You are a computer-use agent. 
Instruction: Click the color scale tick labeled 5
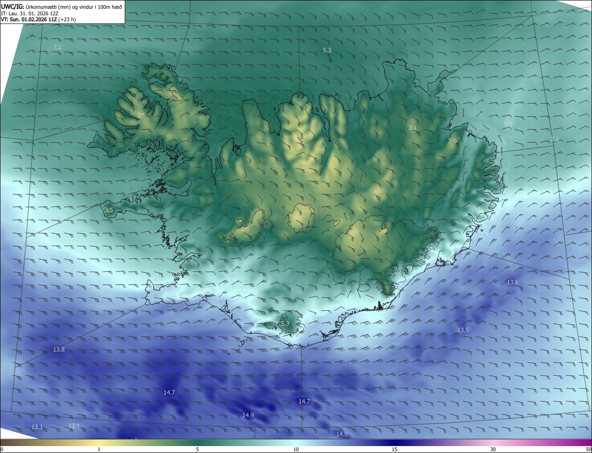[197, 449]
